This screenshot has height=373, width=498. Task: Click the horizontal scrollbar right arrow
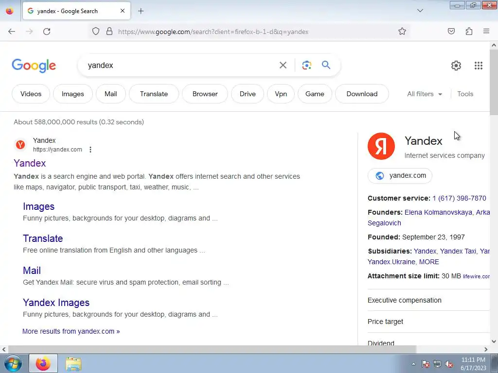pos(486,349)
